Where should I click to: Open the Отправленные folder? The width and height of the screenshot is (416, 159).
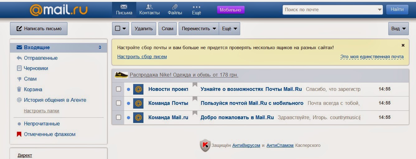tap(40, 58)
